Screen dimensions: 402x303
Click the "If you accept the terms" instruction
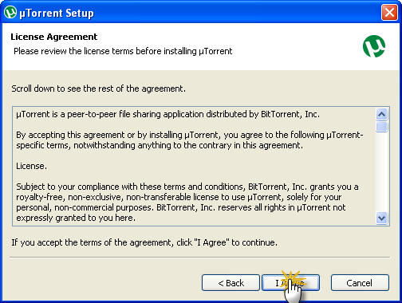pyautogui.click(x=144, y=242)
